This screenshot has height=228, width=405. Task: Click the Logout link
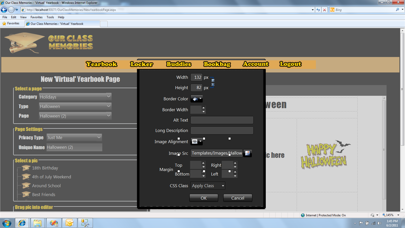(290, 64)
